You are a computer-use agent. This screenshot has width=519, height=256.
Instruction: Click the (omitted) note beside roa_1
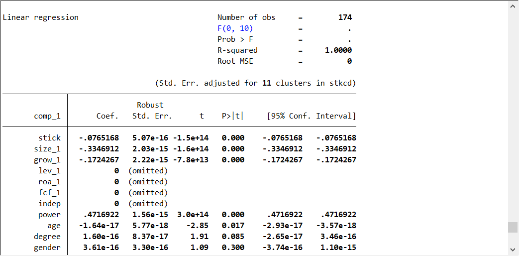point(148,182)
